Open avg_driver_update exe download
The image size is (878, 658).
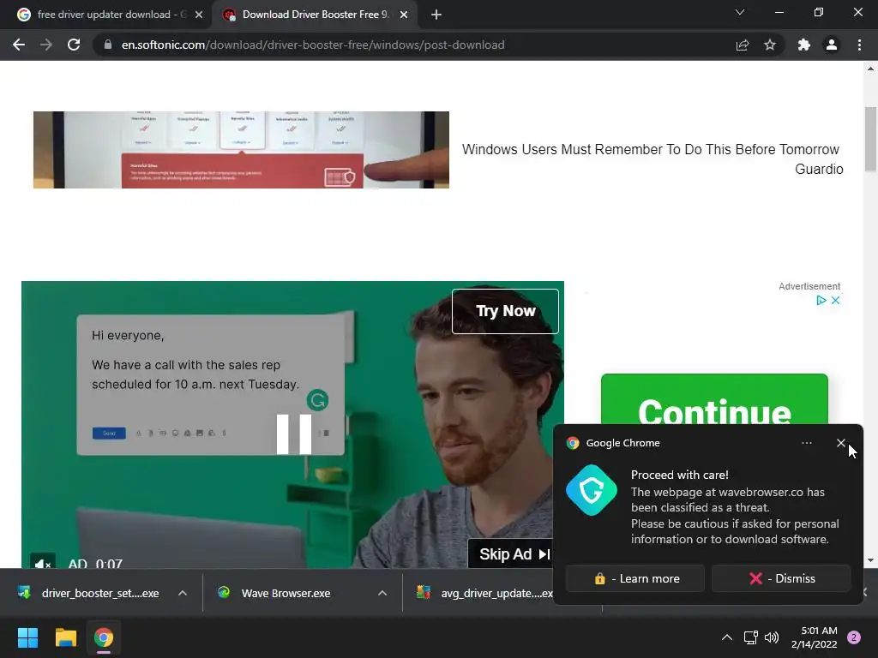click(x=484, y=593)
